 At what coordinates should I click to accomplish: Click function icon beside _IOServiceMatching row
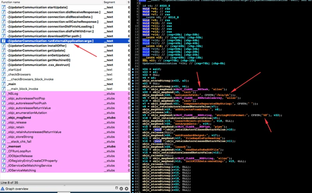coord(4,170)
